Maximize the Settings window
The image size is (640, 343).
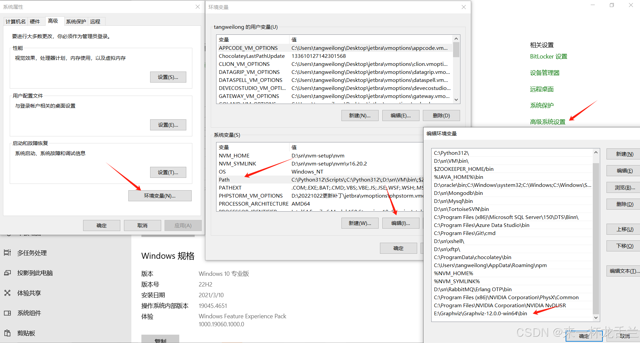(612, 5)
